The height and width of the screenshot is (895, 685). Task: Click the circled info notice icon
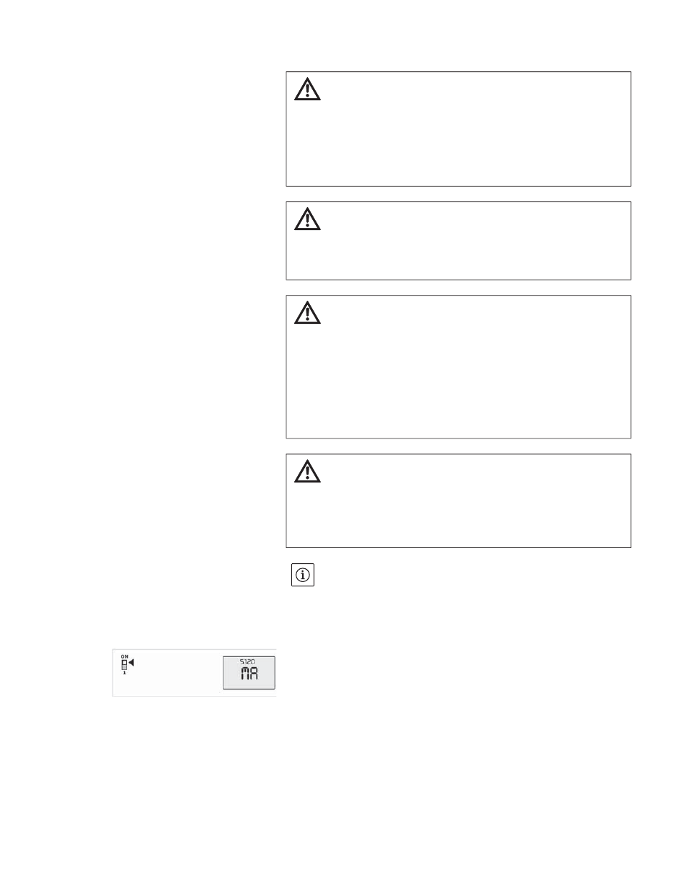click(303, 576)
